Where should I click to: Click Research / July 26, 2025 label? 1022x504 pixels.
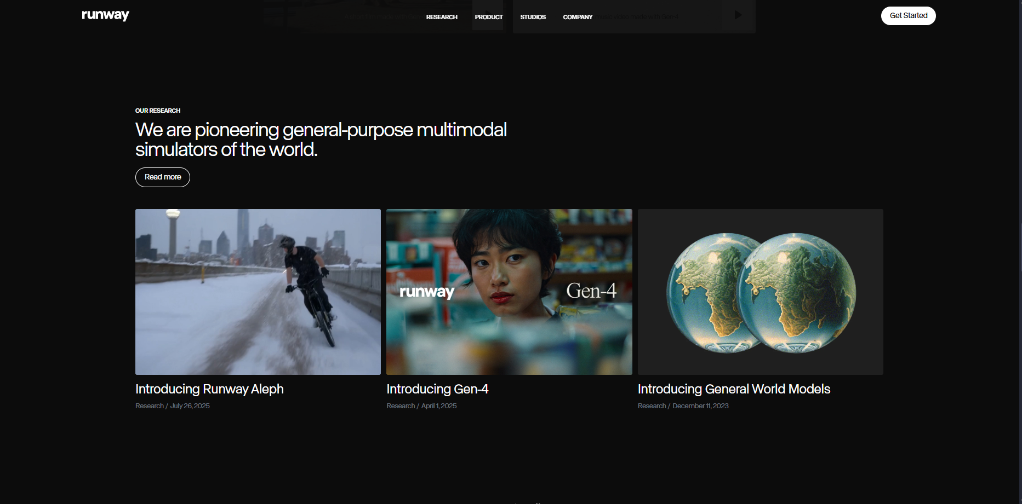(173, 406)
